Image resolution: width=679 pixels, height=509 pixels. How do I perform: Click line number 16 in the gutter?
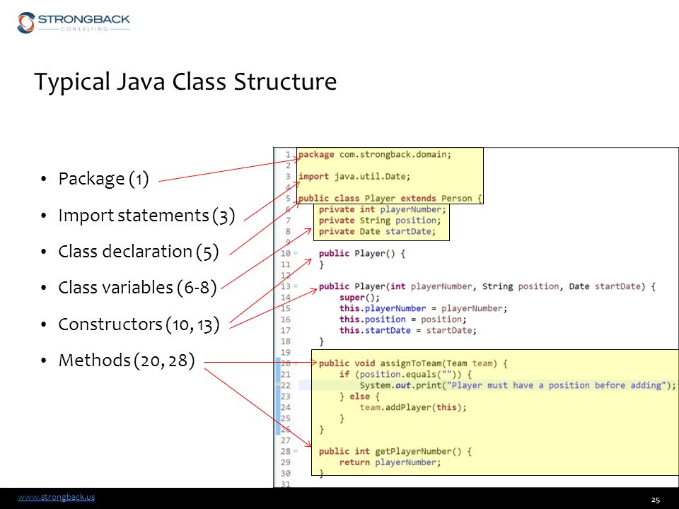coord(285,320)
